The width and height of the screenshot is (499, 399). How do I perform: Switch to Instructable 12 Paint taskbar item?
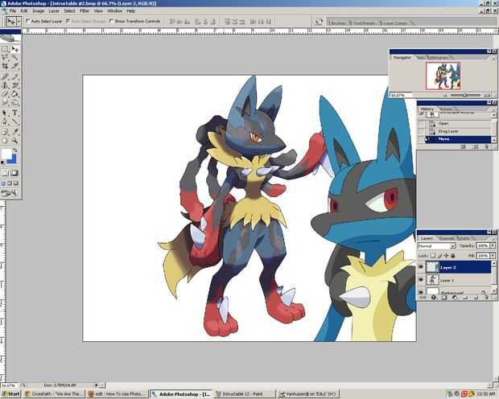click(x=243, y=394)
